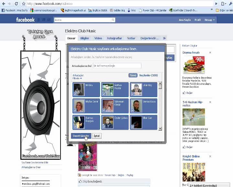
Task: Show all friends with Tümü
Action: pyautogui.click(x=133, y=75)
